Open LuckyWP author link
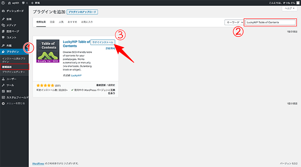Image resolution: width=301 pixels, height=167 pixels. click(x=76, y=75)
